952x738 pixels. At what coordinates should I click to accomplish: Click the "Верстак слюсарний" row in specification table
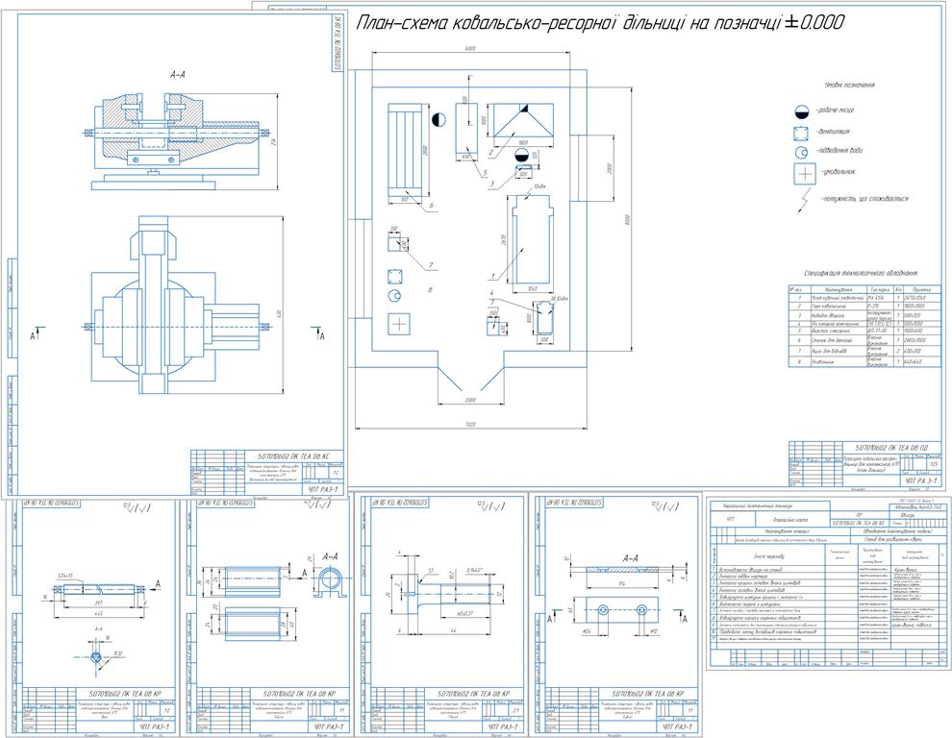click(x=865, y=332)
